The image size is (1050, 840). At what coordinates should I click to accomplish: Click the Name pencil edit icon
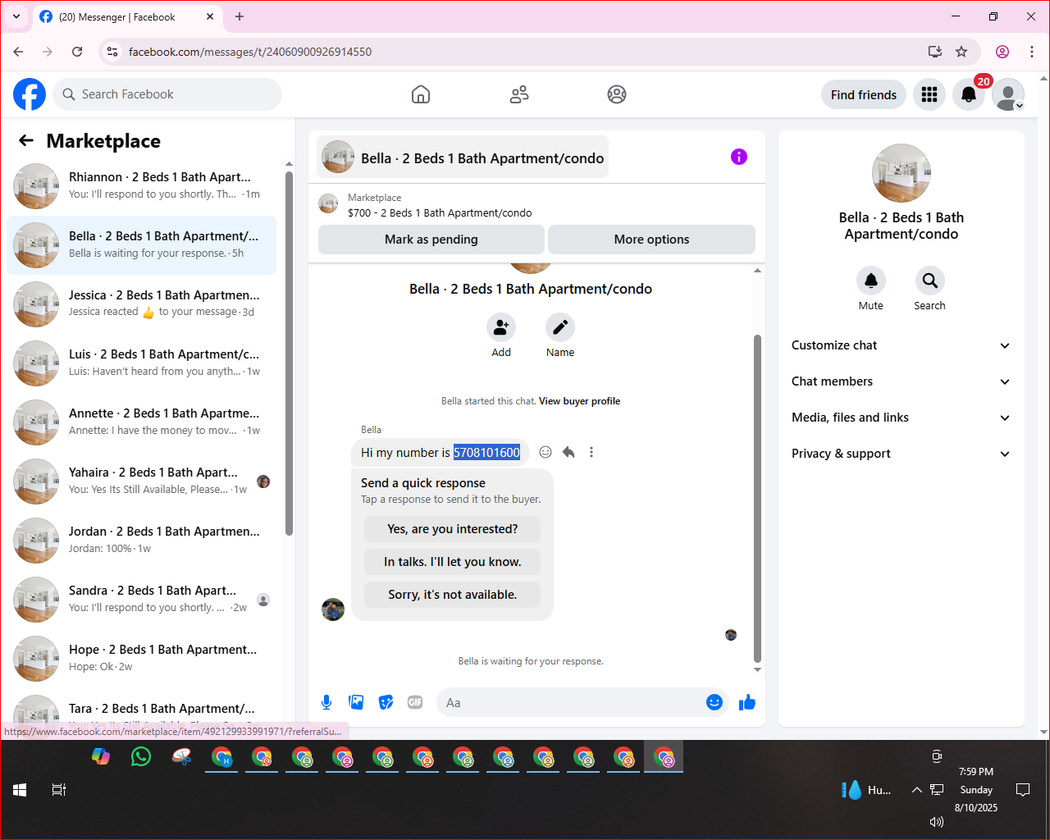coord(560,328)
